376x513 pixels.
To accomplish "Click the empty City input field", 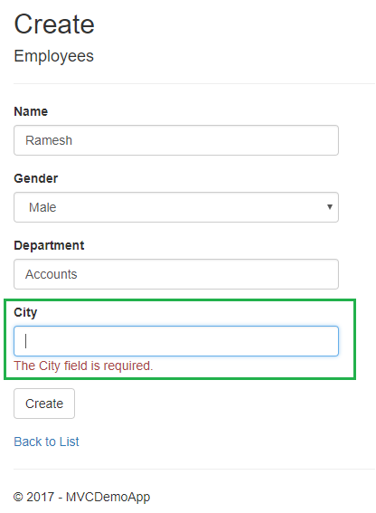I will [x=176, y=341].
